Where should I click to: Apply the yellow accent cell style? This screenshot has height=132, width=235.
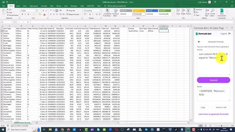click(x=139, y=11)
